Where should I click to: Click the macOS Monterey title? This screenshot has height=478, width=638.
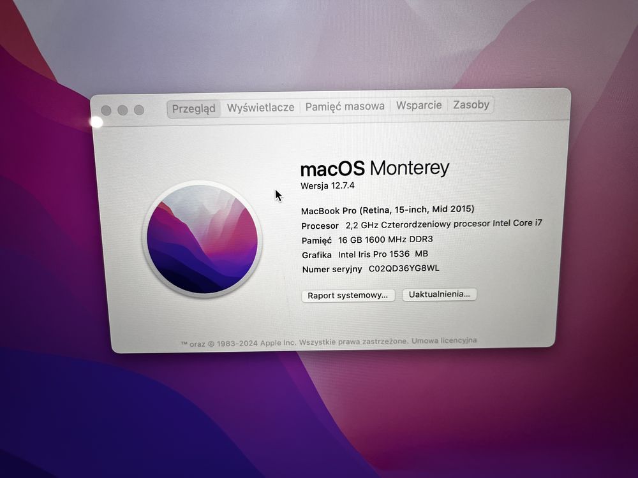click(375, 168)
